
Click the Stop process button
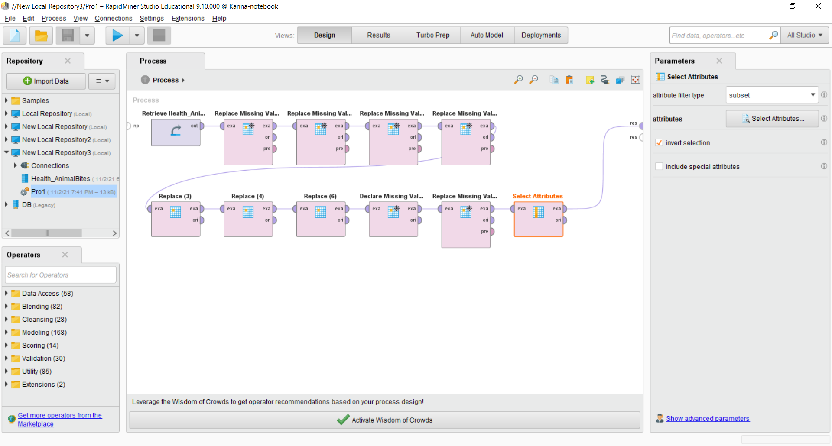coord(159,36)
